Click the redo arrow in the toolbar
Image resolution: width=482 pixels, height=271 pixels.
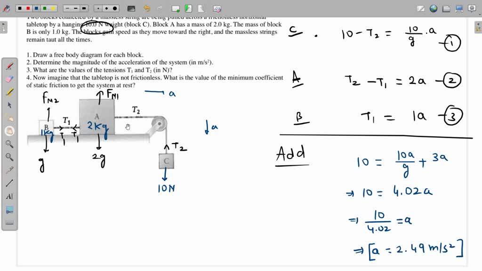point(159,8)
